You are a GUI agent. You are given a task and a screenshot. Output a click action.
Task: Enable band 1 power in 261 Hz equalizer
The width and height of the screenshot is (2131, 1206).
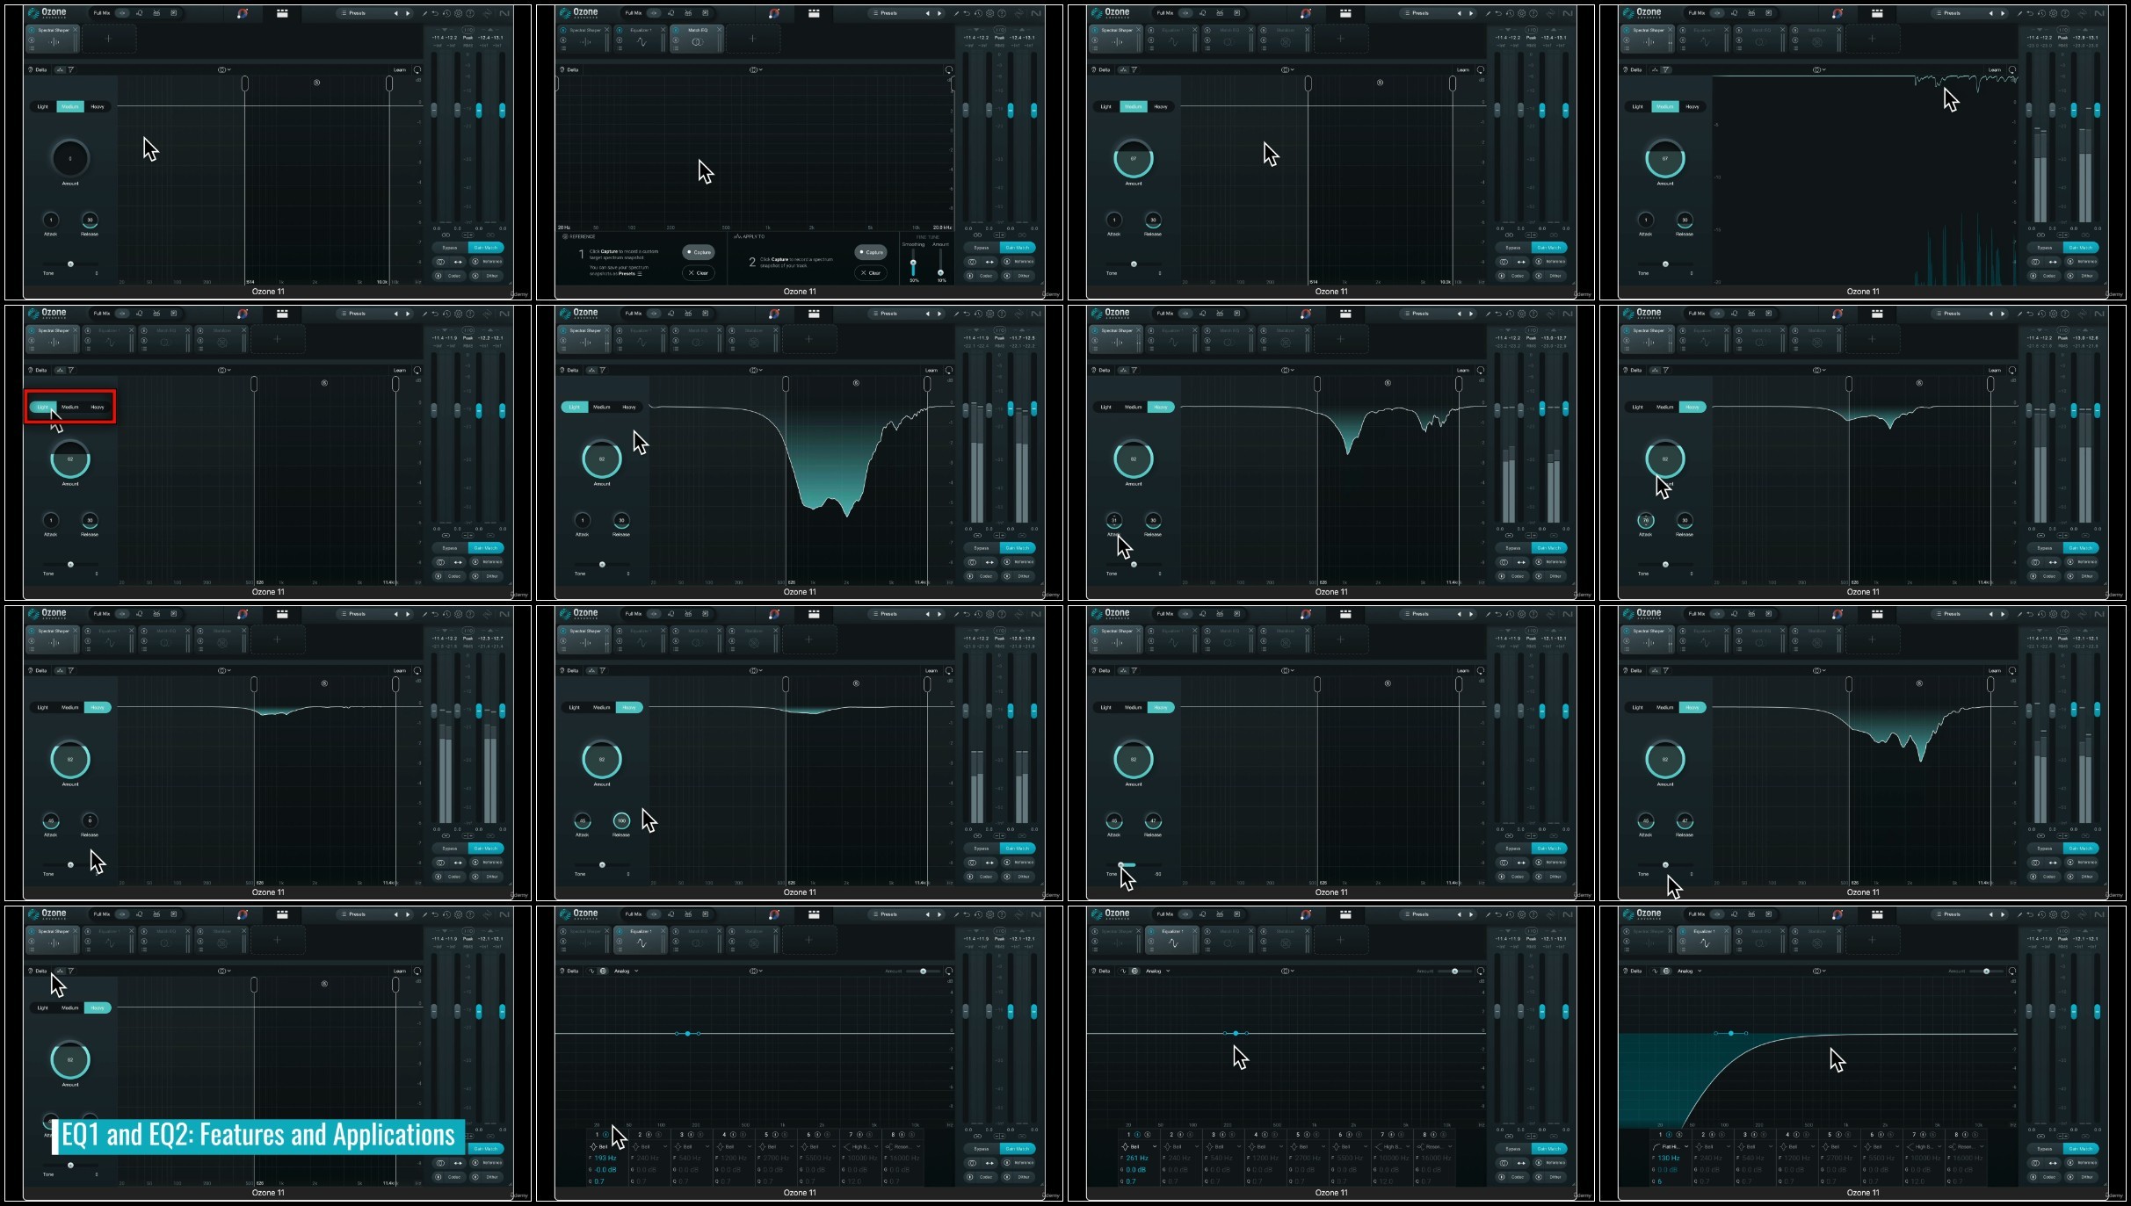point(1137,1135)
